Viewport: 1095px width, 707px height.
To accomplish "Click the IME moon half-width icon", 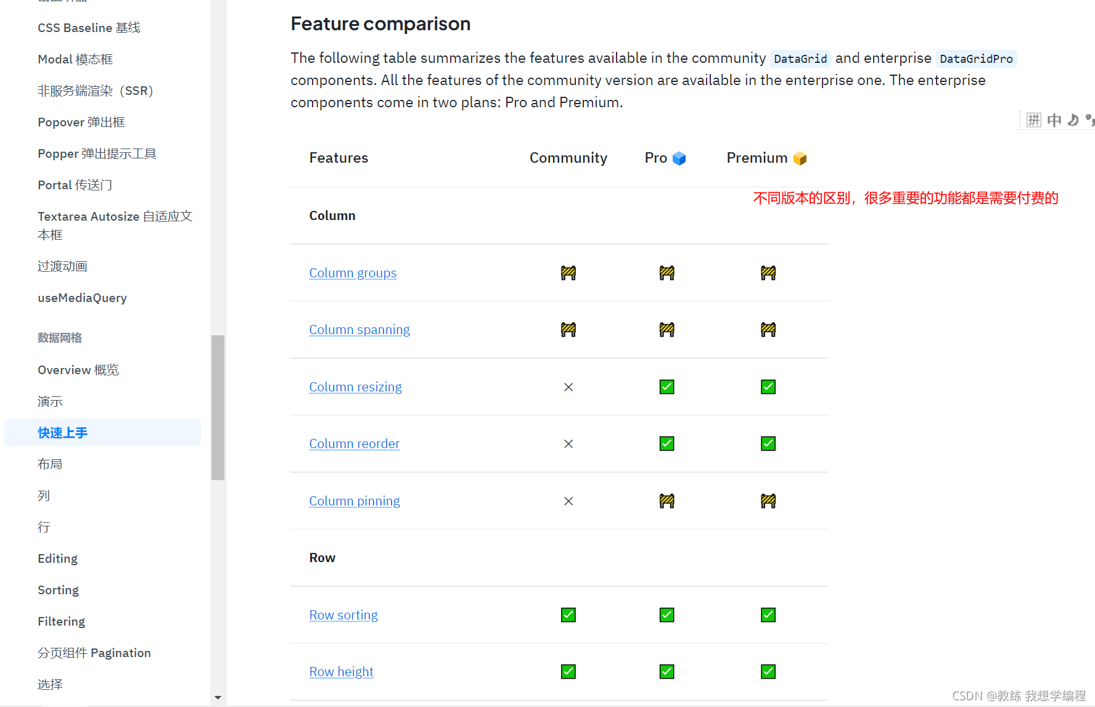I will (1073, 120).
